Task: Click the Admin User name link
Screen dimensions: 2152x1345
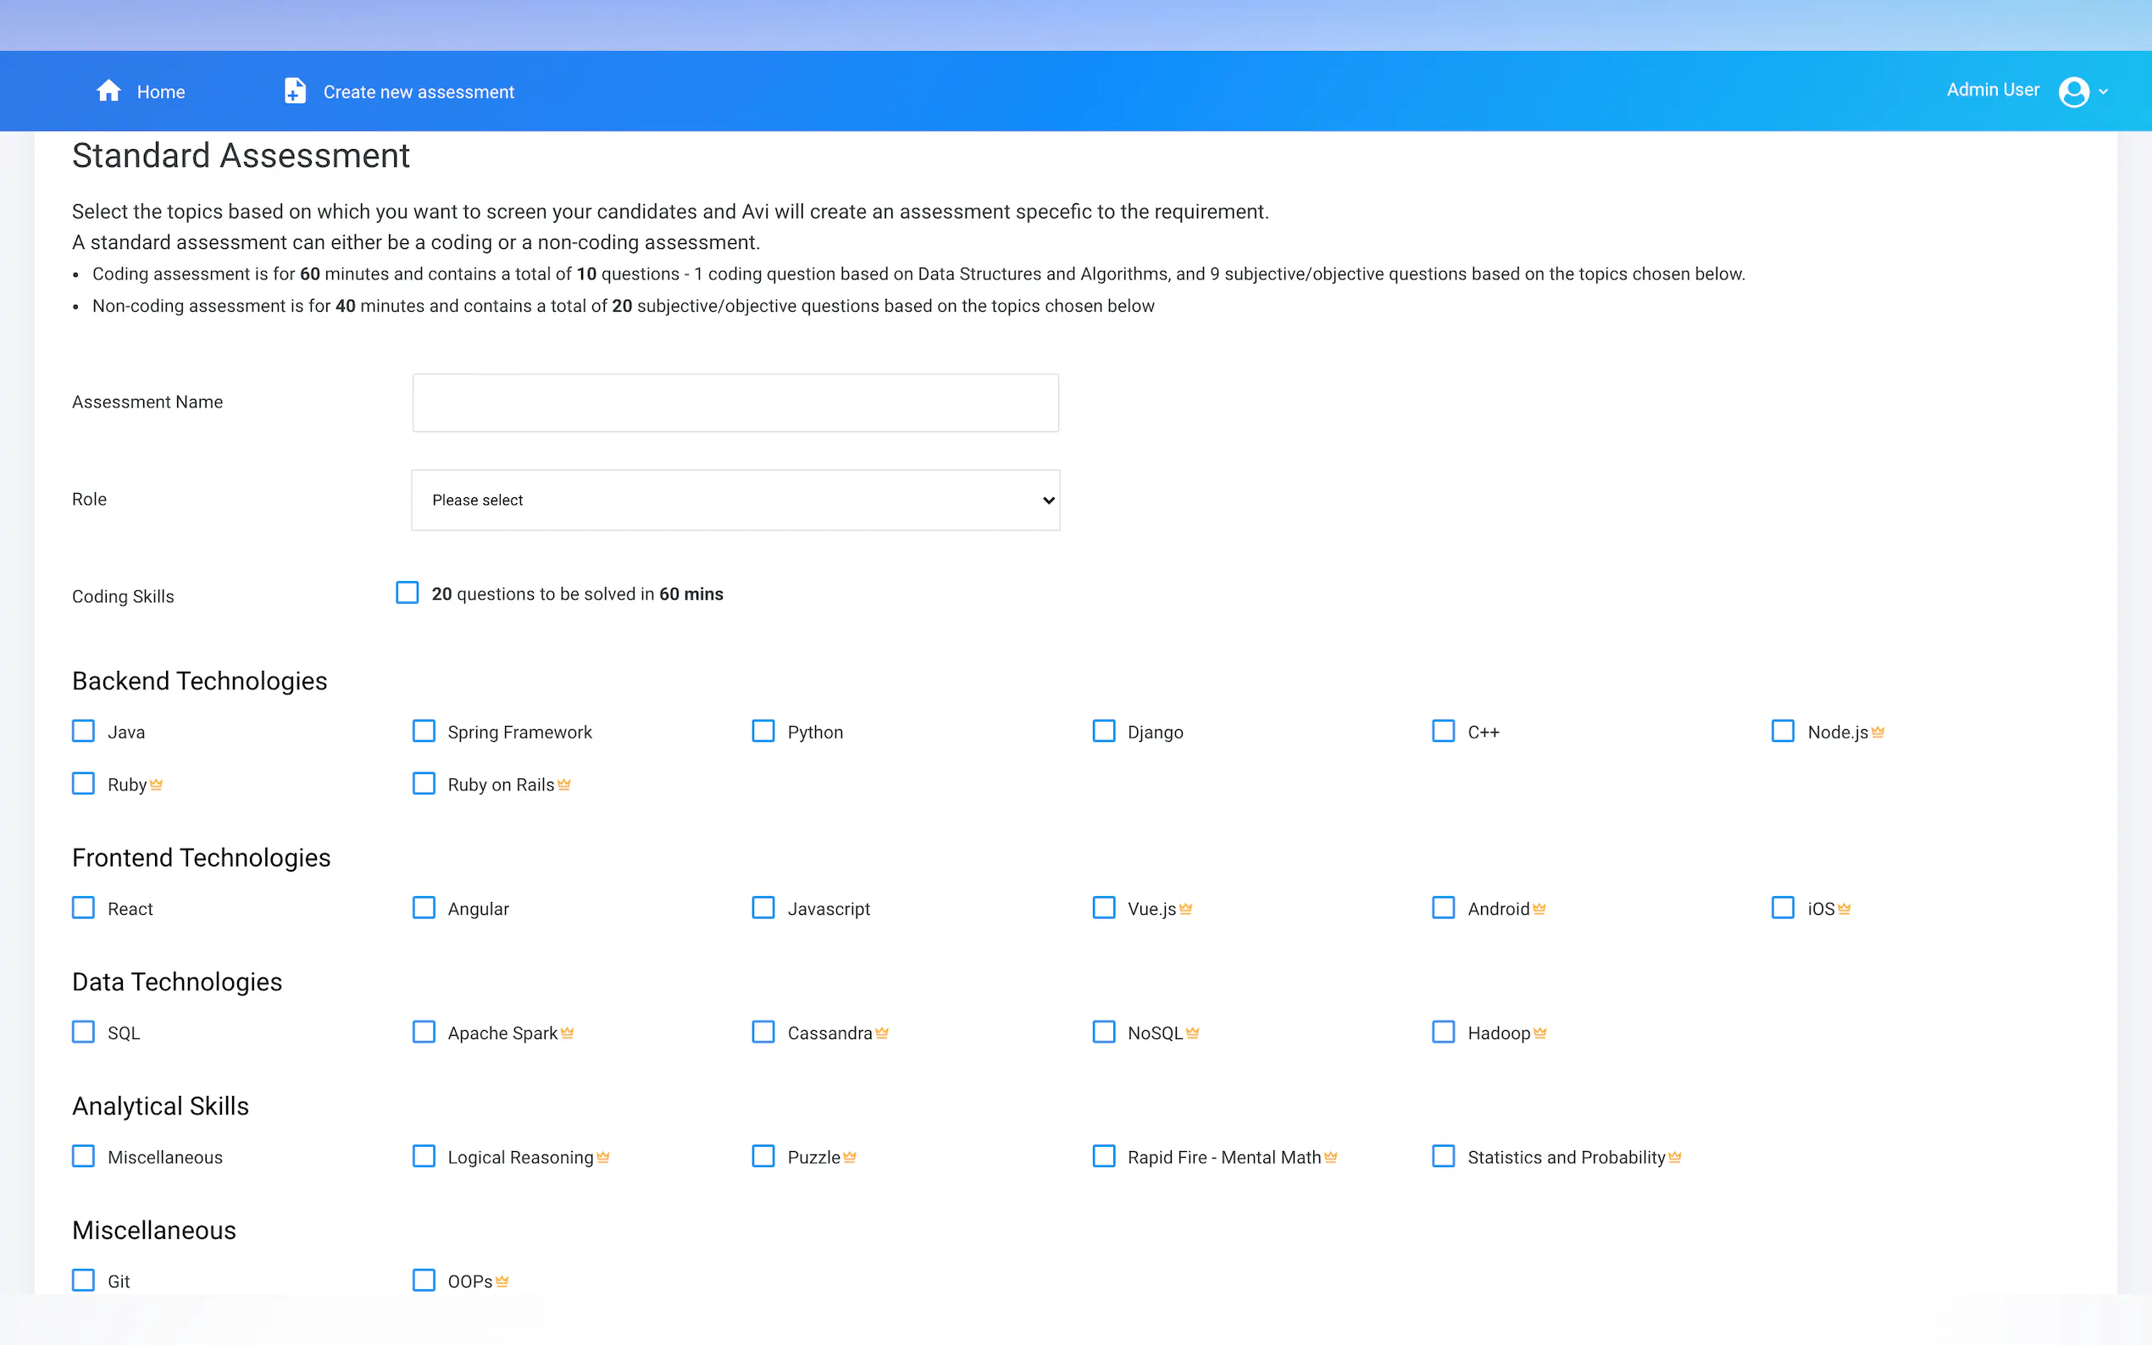Action: [1992, 90]
